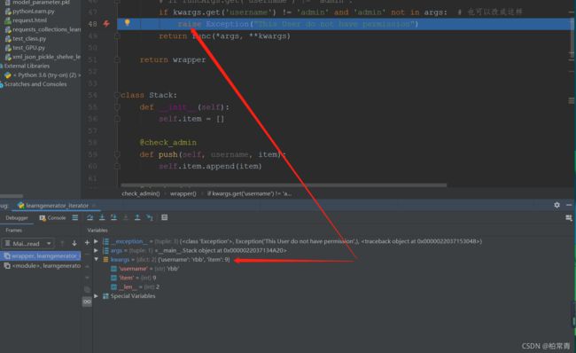Expand Special Variables node
Screen dimensions: 576x353
tap(97, 296)
